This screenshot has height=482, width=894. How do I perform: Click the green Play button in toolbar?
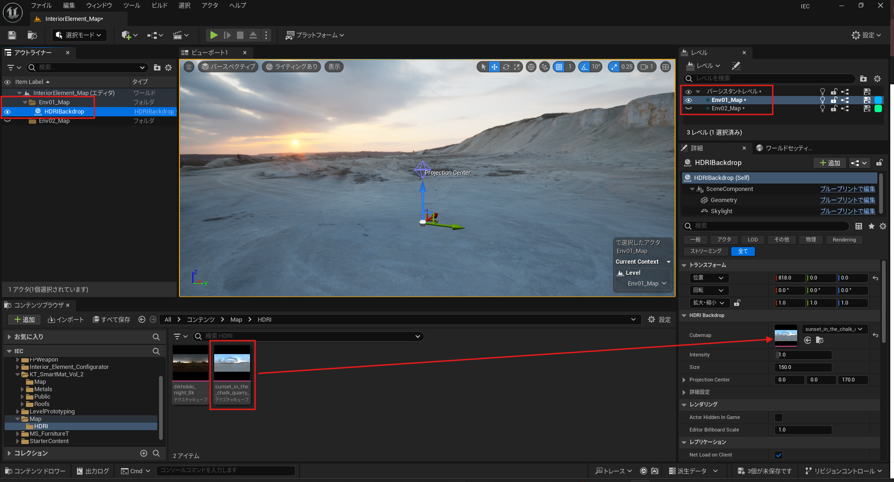tap(213, 35)
